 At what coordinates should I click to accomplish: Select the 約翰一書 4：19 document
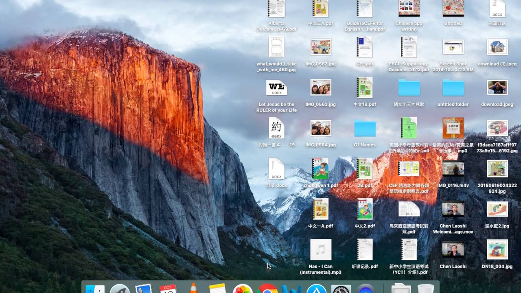click(276, 128)
